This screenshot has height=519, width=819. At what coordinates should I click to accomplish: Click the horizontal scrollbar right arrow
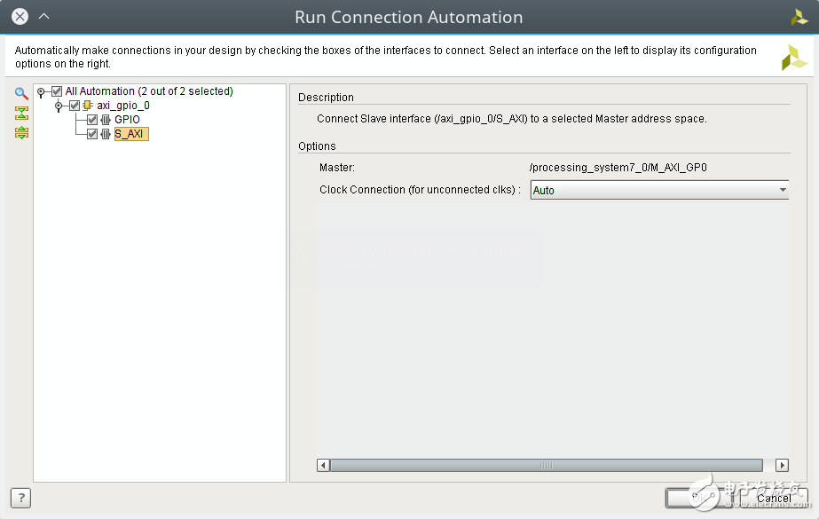pyautogui.click(x=782, y=465)
